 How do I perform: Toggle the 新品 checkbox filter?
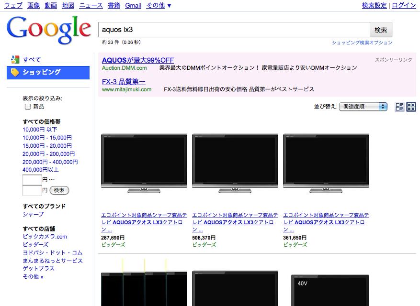[28, 107]
